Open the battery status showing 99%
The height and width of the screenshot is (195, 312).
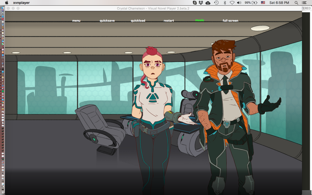tap(251, 3)
